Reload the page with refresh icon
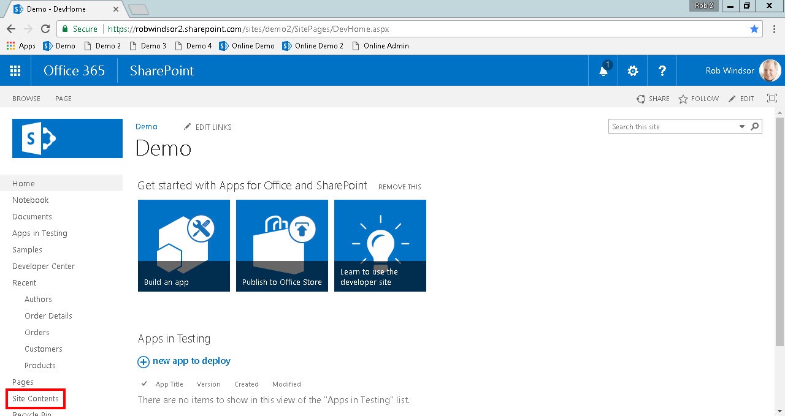785x416 pixels. tap(45, 29)
